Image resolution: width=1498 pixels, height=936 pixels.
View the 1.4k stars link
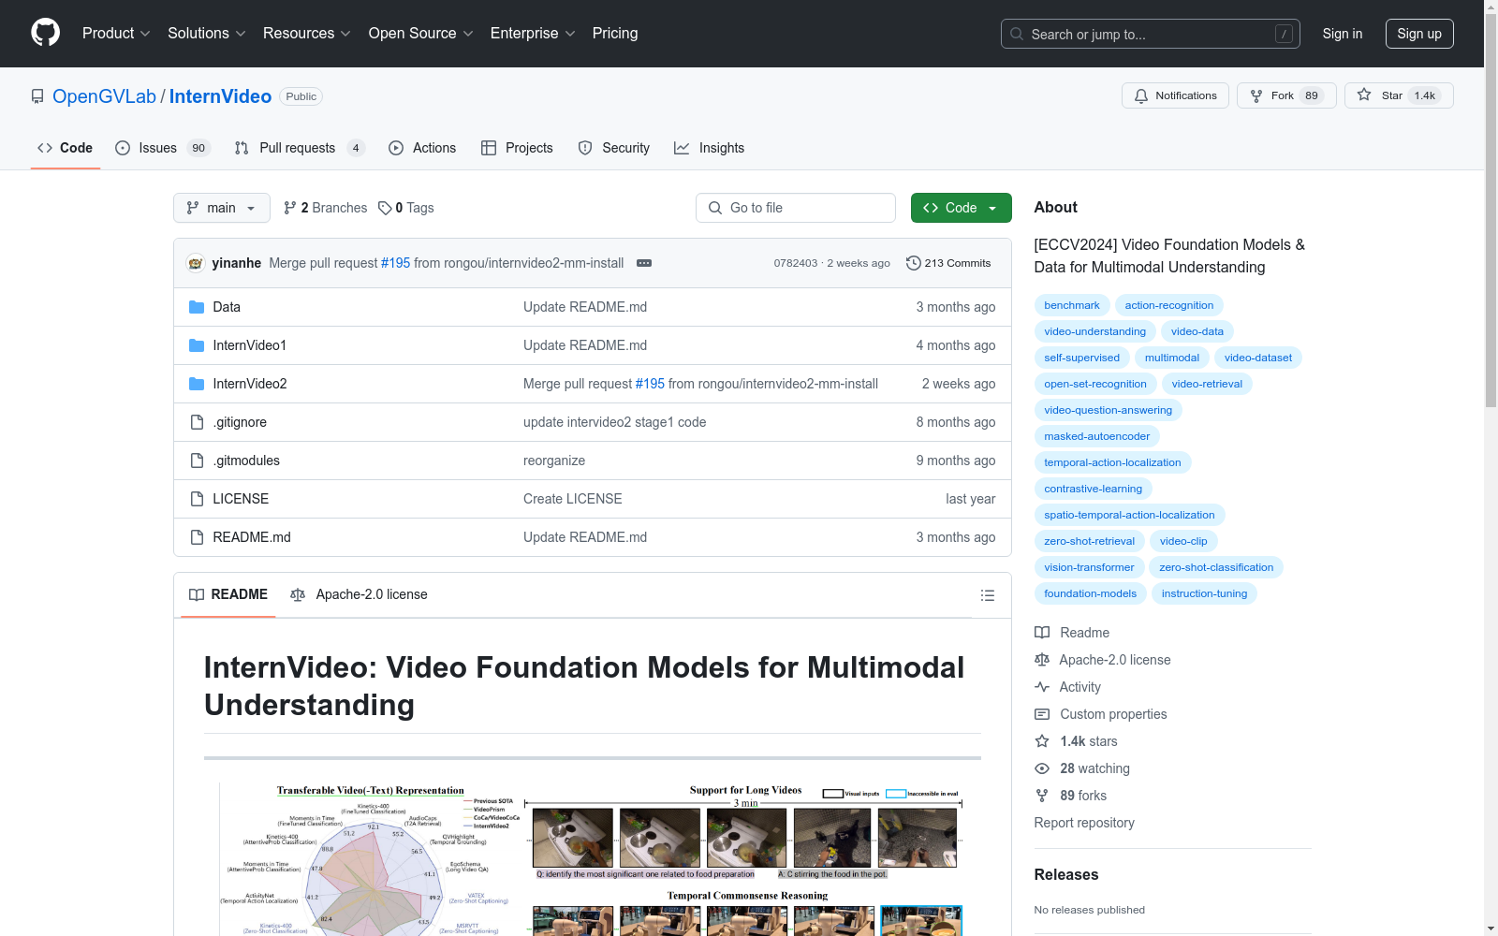pos(1076,741)
